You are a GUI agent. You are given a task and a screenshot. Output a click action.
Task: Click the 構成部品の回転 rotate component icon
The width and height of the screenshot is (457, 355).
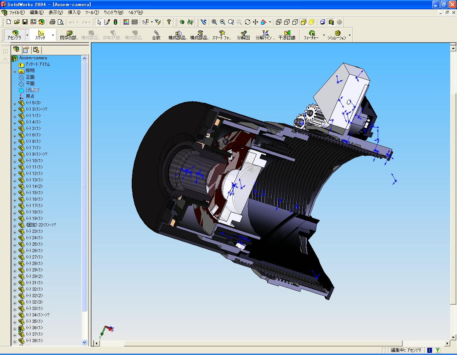pyautogui.click(x=200, y=35)
